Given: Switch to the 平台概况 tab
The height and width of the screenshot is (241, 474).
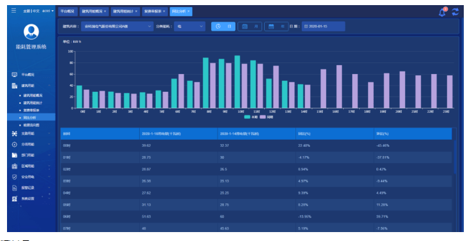Looking at the screenshot, I should tap(68, 11).
